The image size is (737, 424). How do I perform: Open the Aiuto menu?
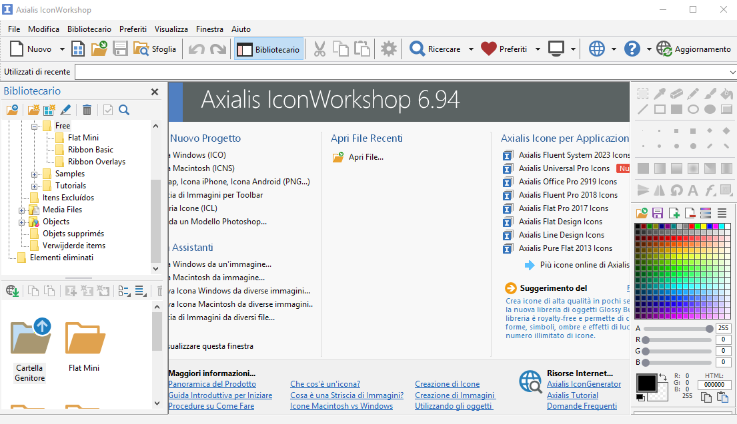[x=241, y=29]
